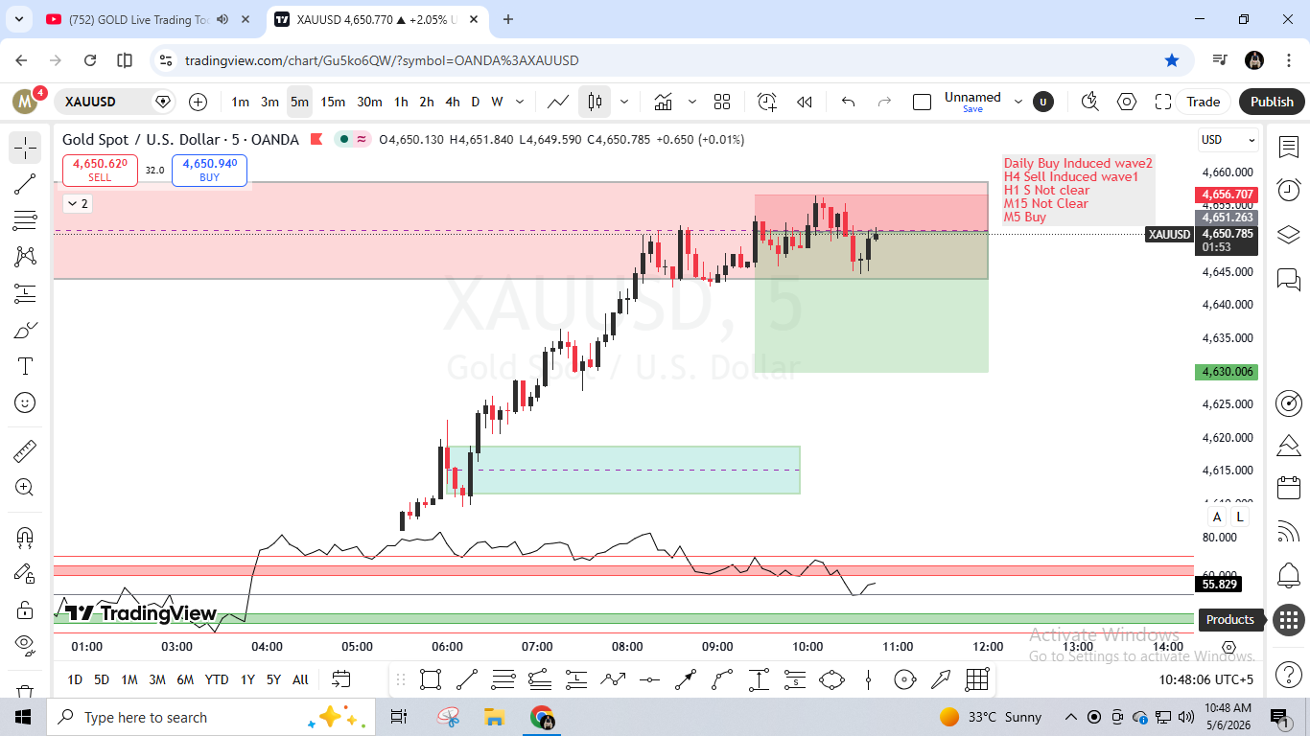Switch to the D daily timeframe
Image resolution: width=1310 pixels, height=736 pixels.
coord(475,102)
